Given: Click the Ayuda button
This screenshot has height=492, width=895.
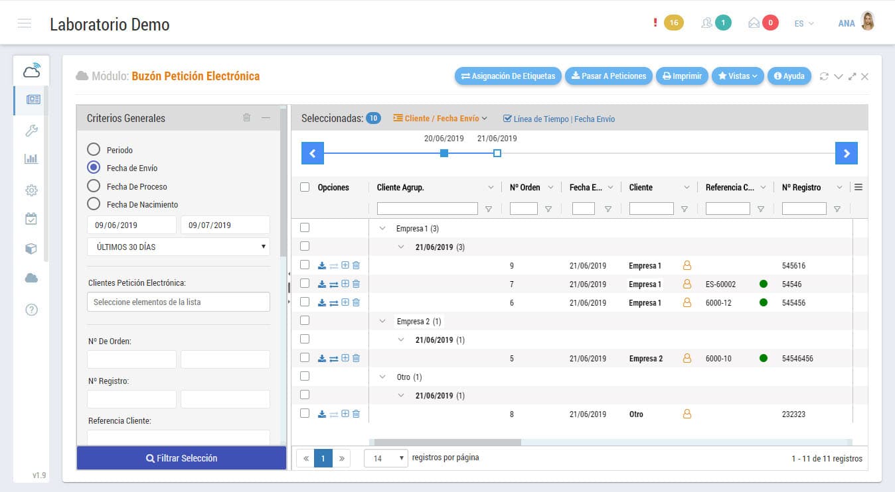Looking at the screenshot, I should pos(789,76).
